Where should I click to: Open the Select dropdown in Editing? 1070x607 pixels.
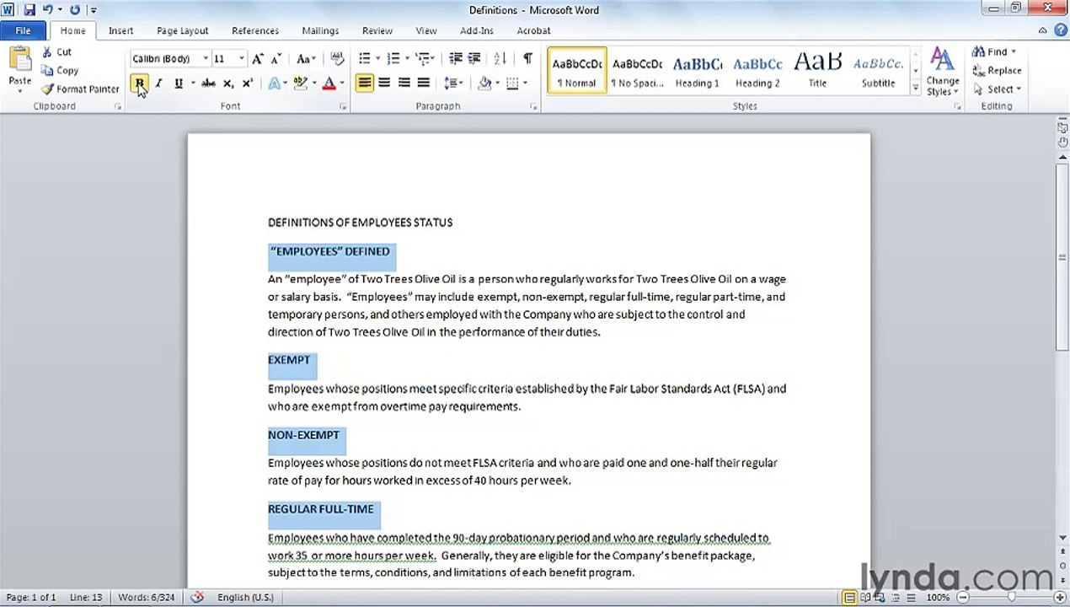click(997, 89)
